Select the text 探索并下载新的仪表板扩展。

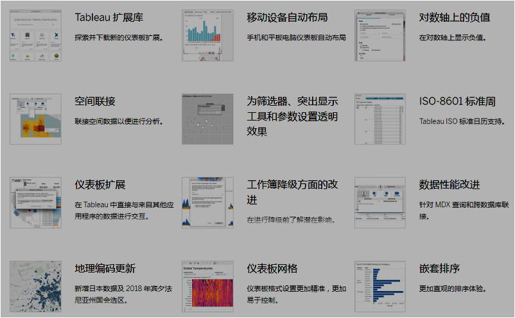119,38
